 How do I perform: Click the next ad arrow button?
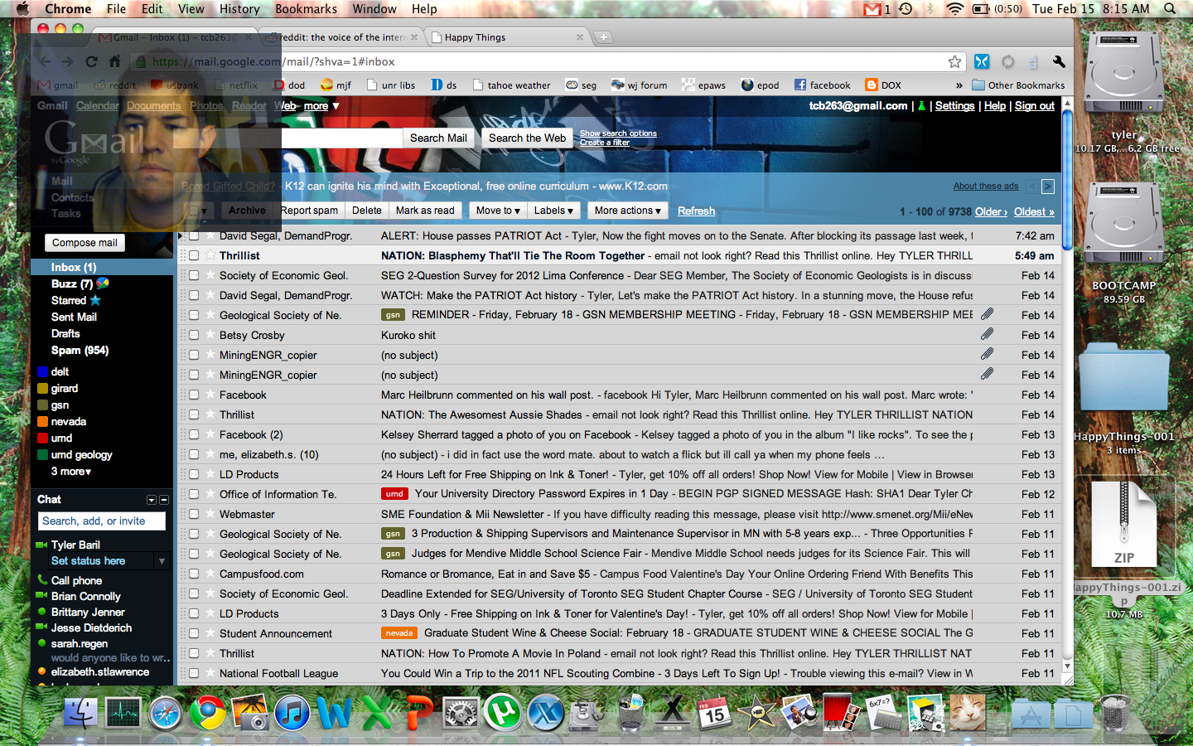coord(1047,186)
